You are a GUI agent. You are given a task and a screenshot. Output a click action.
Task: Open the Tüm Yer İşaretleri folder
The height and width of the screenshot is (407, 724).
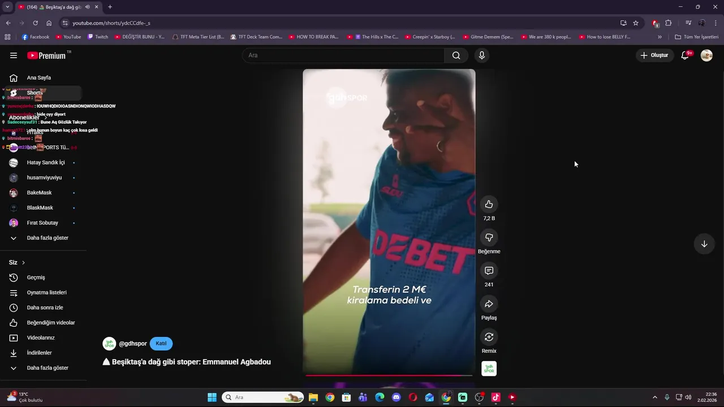[697, 37]
